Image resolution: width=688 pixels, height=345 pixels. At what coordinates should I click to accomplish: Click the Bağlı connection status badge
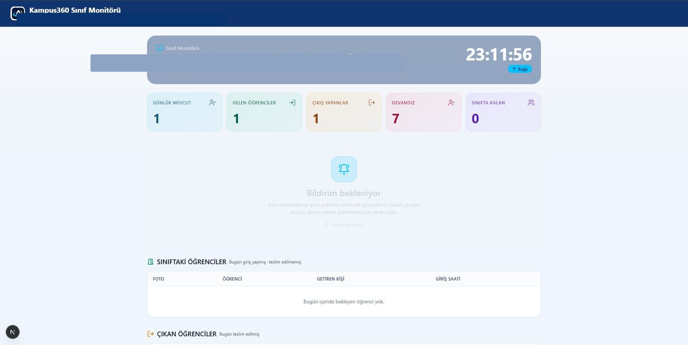tap(520, 69)
